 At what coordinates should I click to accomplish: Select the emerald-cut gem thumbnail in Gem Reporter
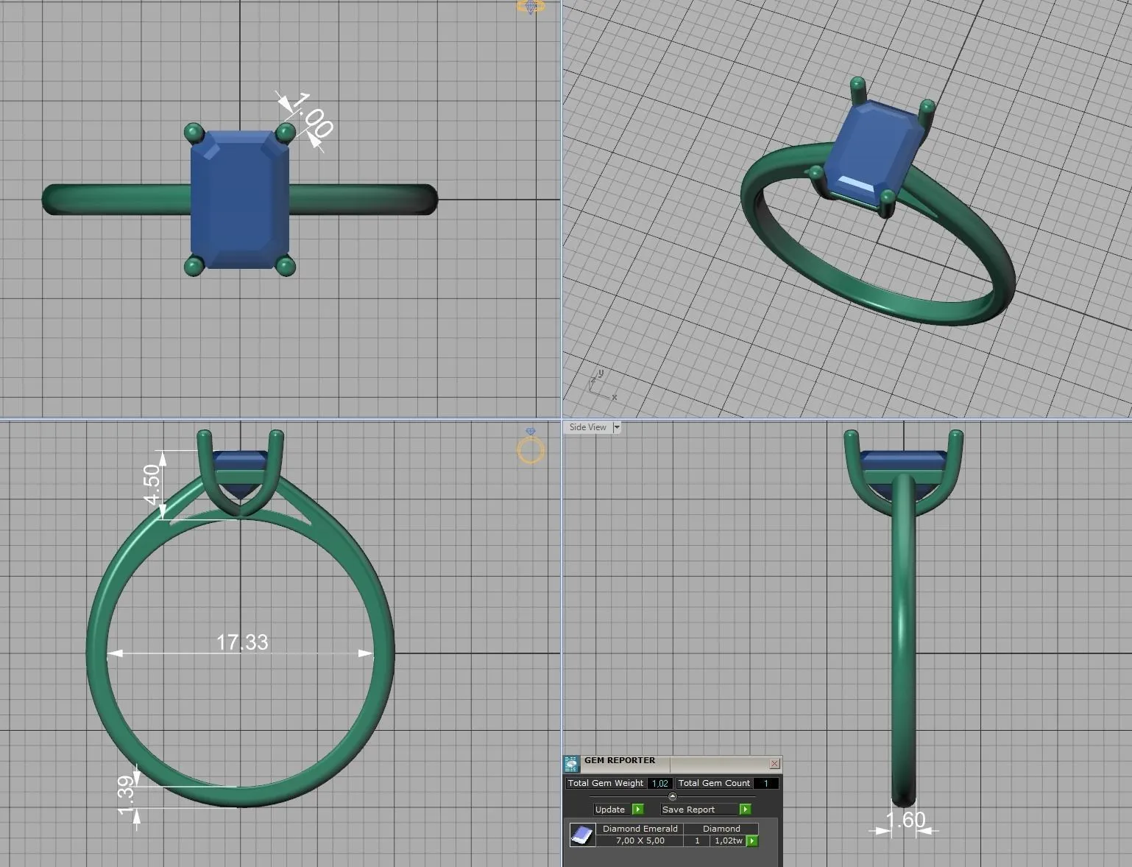click(x=582, y=835)
